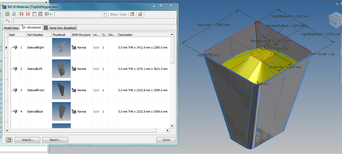Click the vertical scrollbar down arrow
The image size is (342, 154).
[x=172, y=126]
